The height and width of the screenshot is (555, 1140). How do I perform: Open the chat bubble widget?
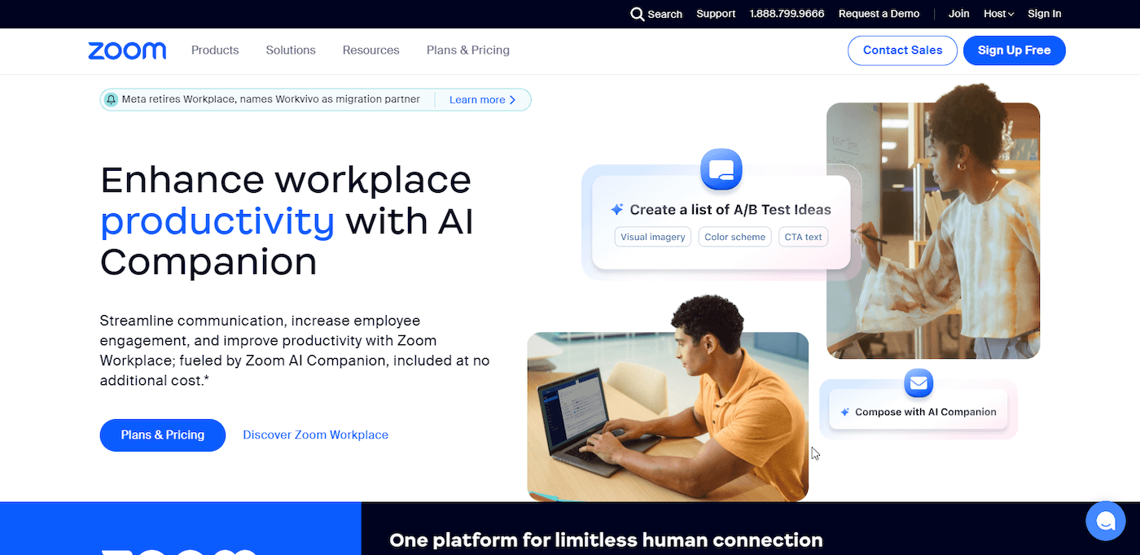(x=1106, y=521)
